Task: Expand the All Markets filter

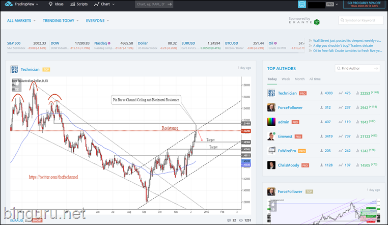Action: click(21, 20)
